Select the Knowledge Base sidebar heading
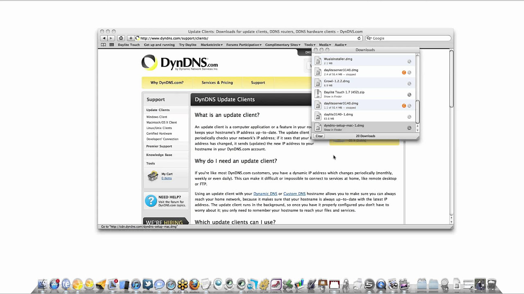Image resolution: width=524 pixels, height=294 pixels. pos(159,155)
